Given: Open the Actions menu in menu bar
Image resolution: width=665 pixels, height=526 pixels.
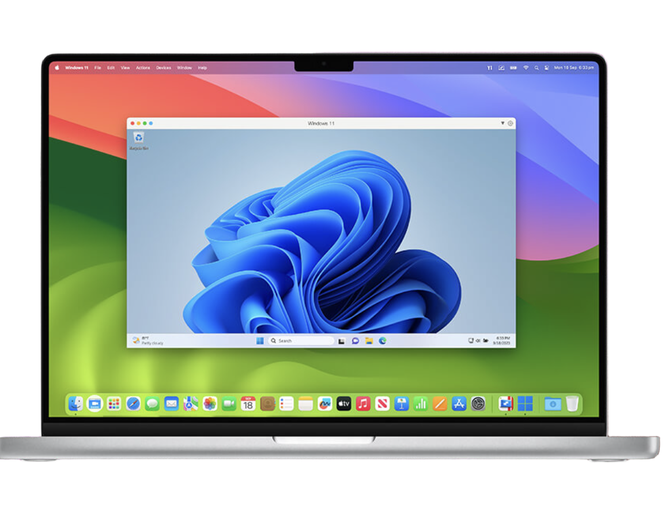Looking at the screenshot, I should [143, 67].
